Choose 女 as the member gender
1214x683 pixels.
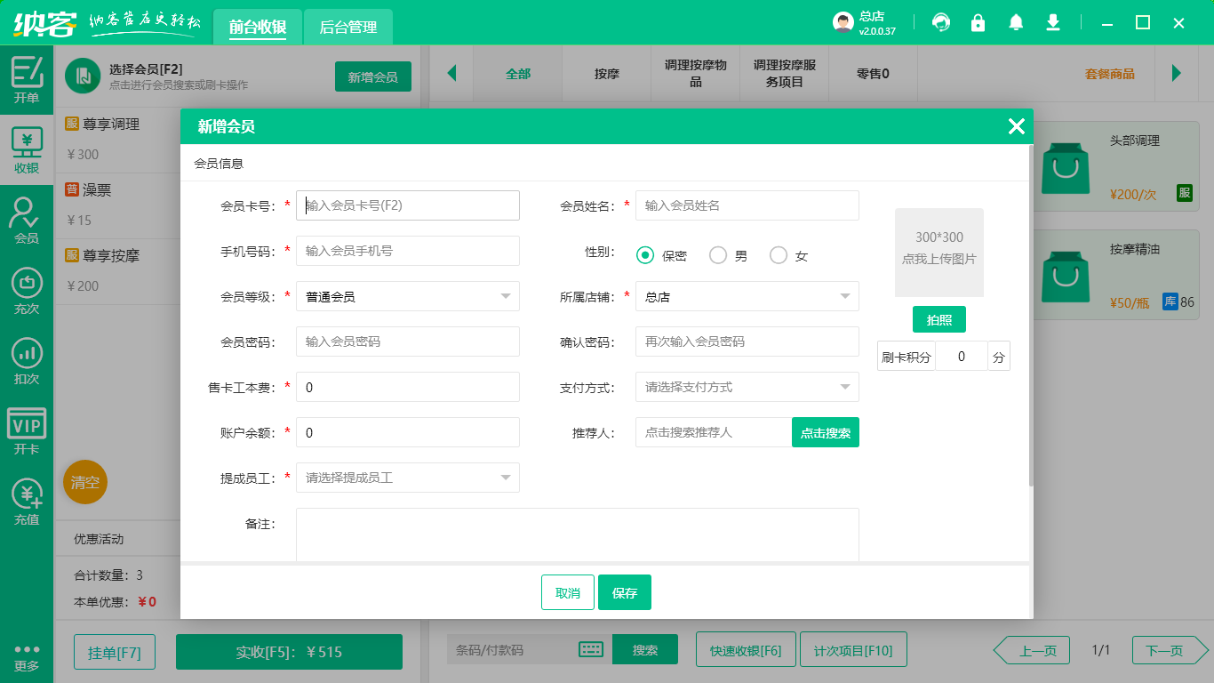pyautogui.click(x=779, y=255)
